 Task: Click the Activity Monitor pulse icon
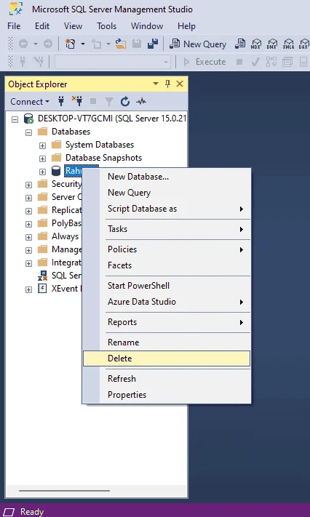141,102
